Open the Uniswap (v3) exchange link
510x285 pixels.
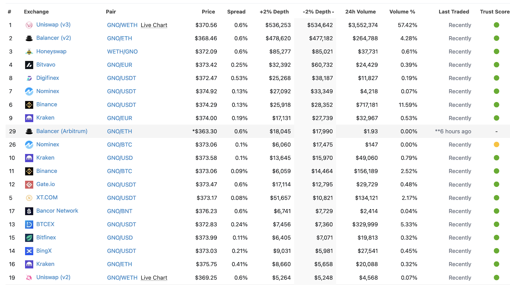click(x=54, y=25)
